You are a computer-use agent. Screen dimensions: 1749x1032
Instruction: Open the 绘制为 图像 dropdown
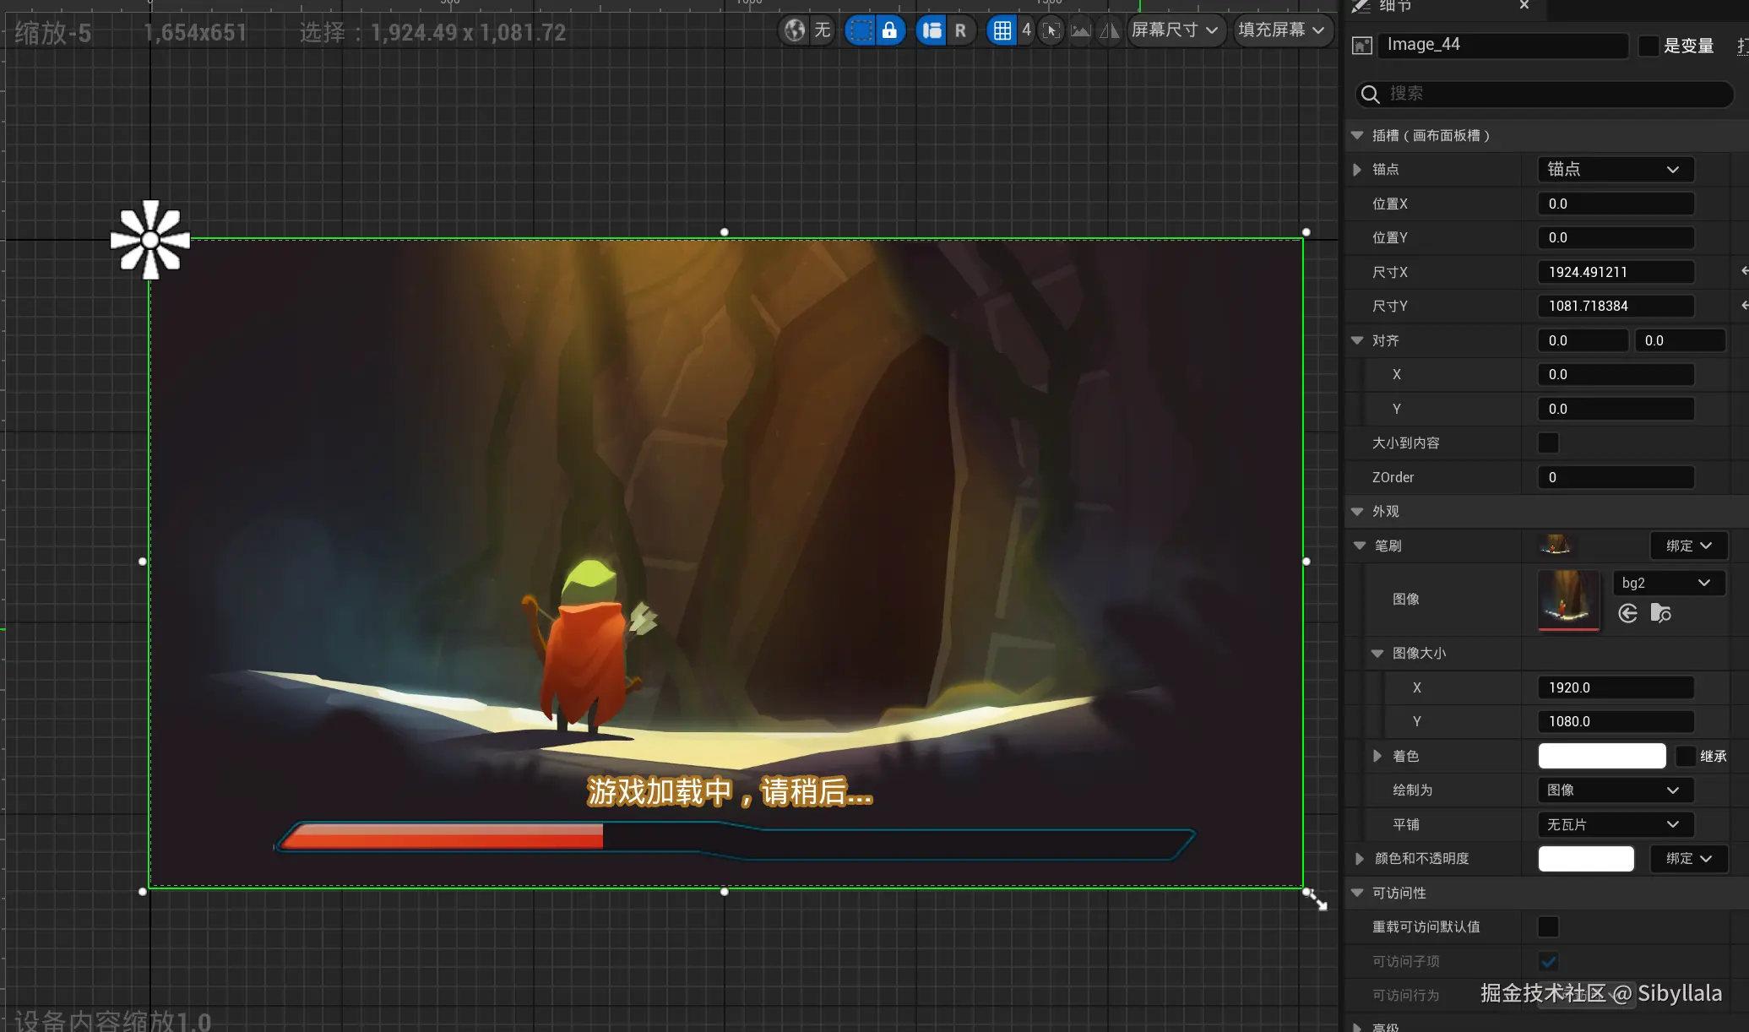point(1614,790)
